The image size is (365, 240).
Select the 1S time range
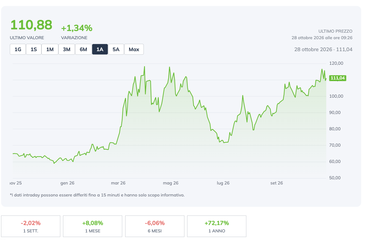(x=34, y=49)
